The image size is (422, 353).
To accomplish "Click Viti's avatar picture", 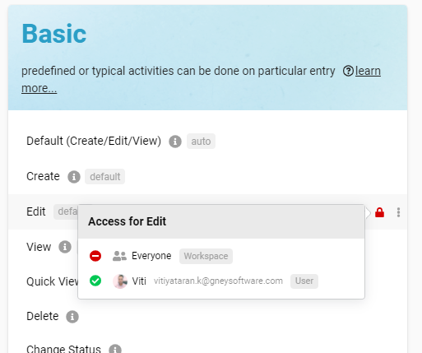I will pyautogui.click(x=120, y=281).
